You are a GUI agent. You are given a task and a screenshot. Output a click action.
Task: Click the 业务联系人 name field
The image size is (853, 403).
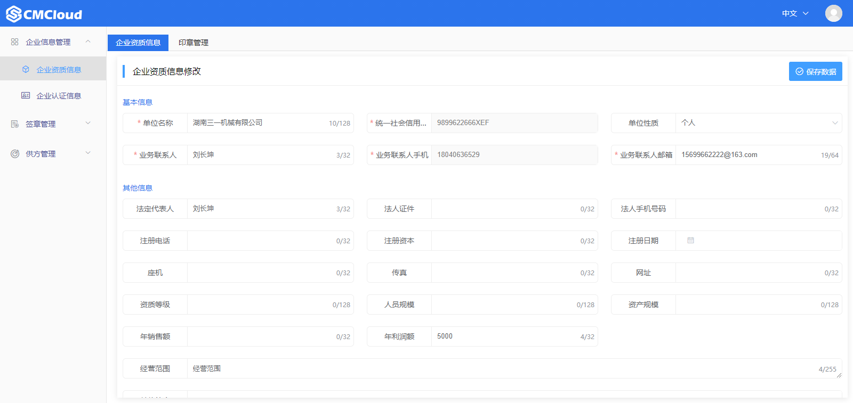coord(270,155)
